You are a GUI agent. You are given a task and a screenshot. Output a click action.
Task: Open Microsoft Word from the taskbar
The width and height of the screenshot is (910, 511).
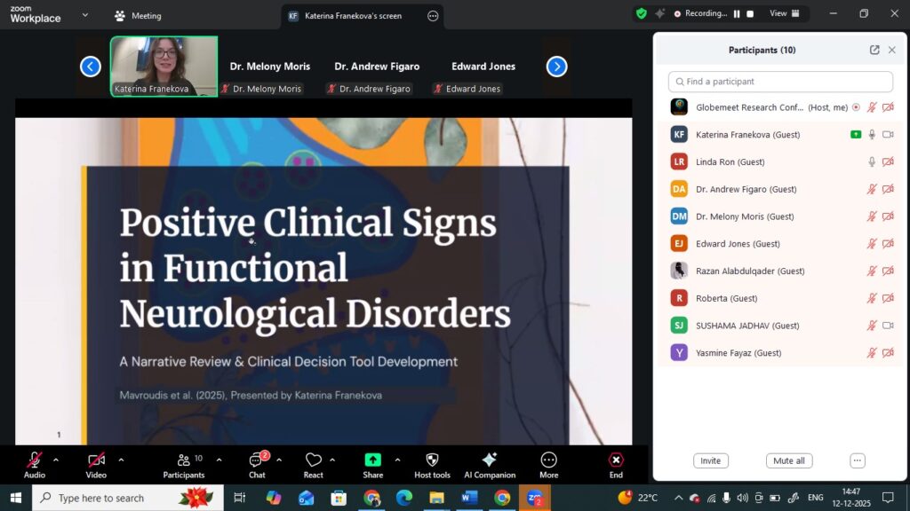point(469,498)
